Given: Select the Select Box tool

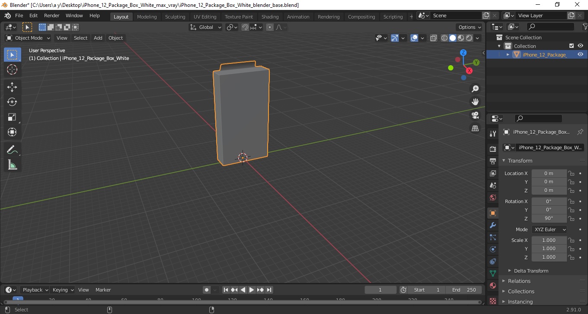Looking at the screenshot, I should [x=12, y=55].
